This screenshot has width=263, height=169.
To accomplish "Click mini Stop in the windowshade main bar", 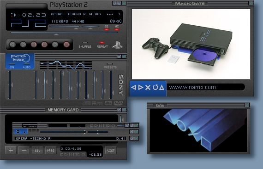I will point(105,125).
